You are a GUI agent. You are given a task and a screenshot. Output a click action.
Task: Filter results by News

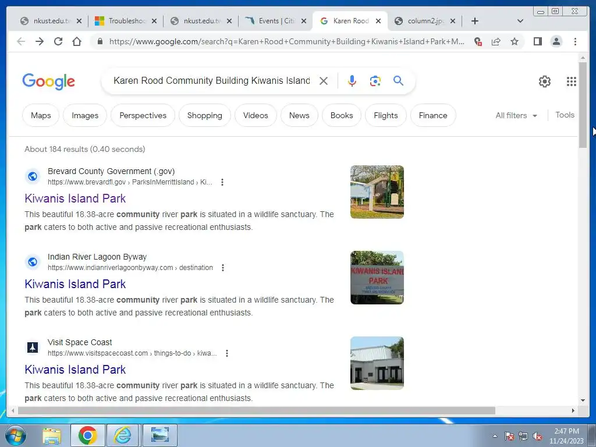pos(299,115)
